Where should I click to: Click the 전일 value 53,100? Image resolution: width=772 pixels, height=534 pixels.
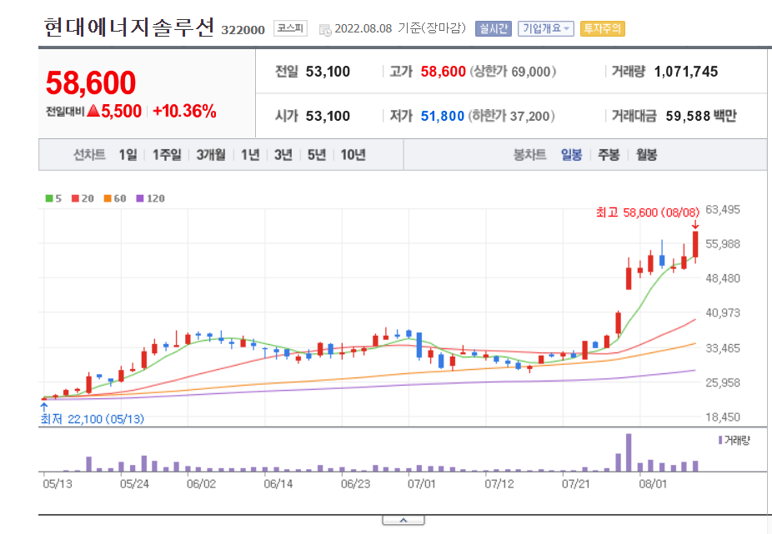(x=328, y=72)
